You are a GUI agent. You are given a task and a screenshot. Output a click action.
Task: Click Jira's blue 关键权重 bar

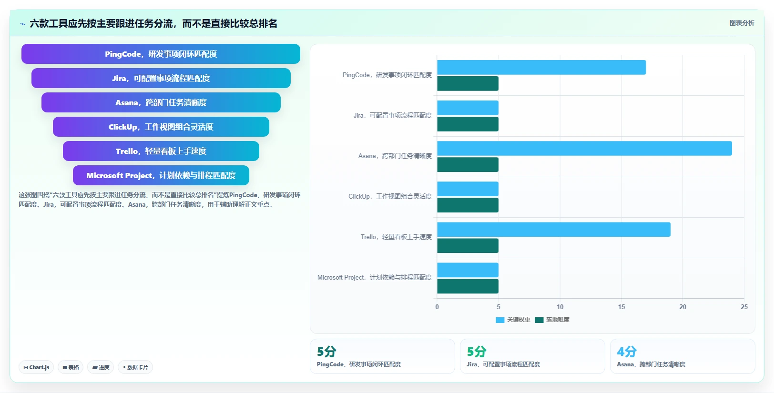(x=468, y=108)
